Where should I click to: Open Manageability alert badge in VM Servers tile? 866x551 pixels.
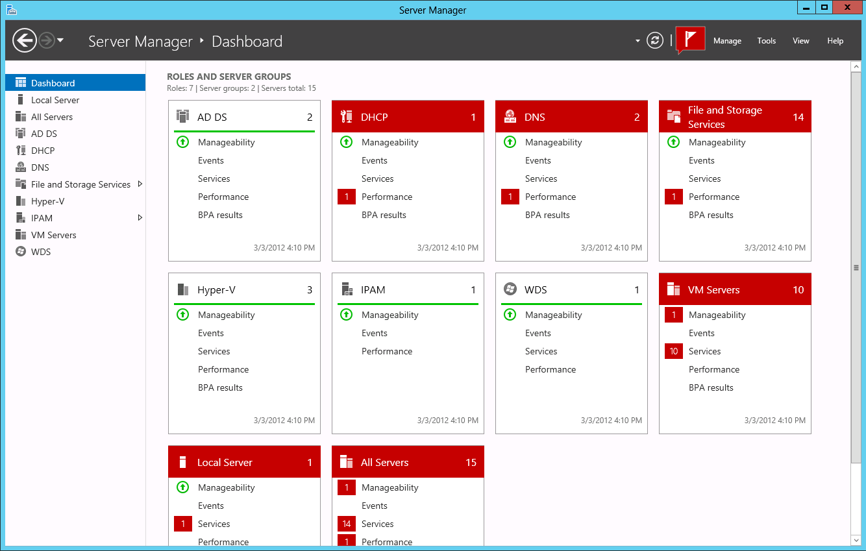coord(674,315)
